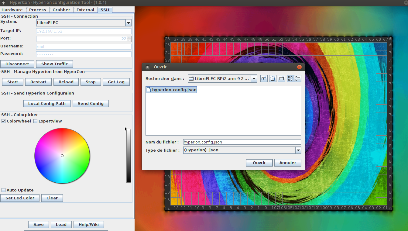
Task: Click the brightness slider arrow marker
Action: (126, 129)
